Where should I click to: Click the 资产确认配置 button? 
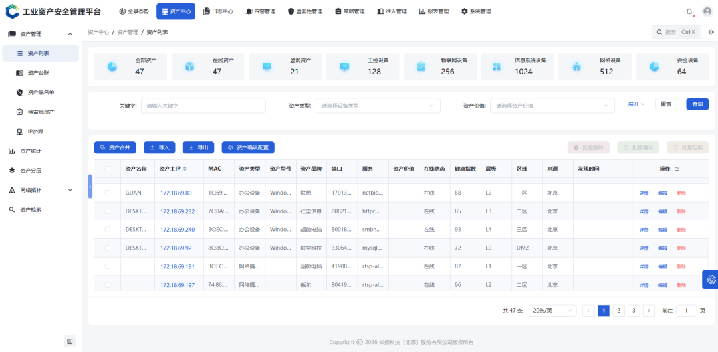coord(248,147)
